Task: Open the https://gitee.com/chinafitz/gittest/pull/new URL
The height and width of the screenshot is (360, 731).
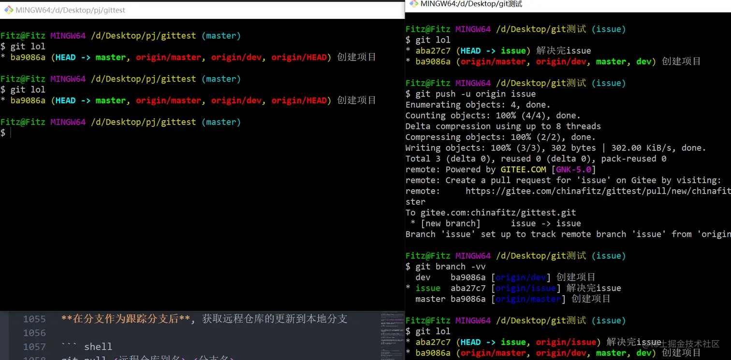Action: point(598,191)
